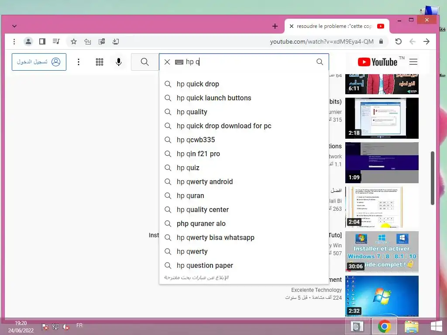Open the Windows Start button
447x335 pixels.
(437, 326)
